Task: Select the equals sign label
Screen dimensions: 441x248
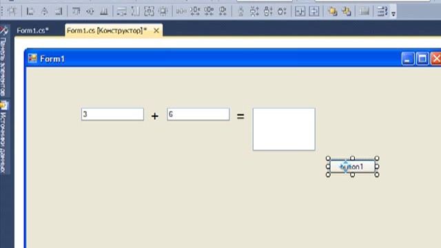Action: [240, 116]
